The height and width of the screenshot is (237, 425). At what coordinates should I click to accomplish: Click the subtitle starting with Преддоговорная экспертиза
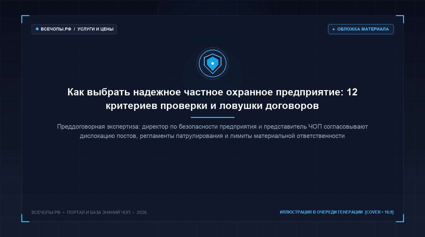(212, 131)
